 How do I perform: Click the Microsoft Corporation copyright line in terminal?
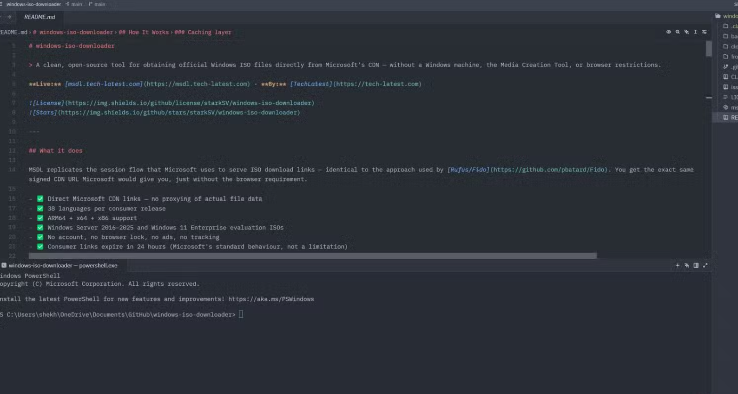tap(99, 284)
